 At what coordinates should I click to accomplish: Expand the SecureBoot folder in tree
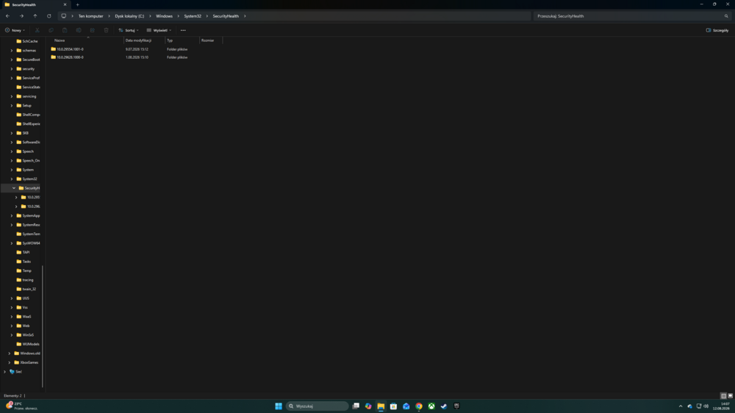12,60
